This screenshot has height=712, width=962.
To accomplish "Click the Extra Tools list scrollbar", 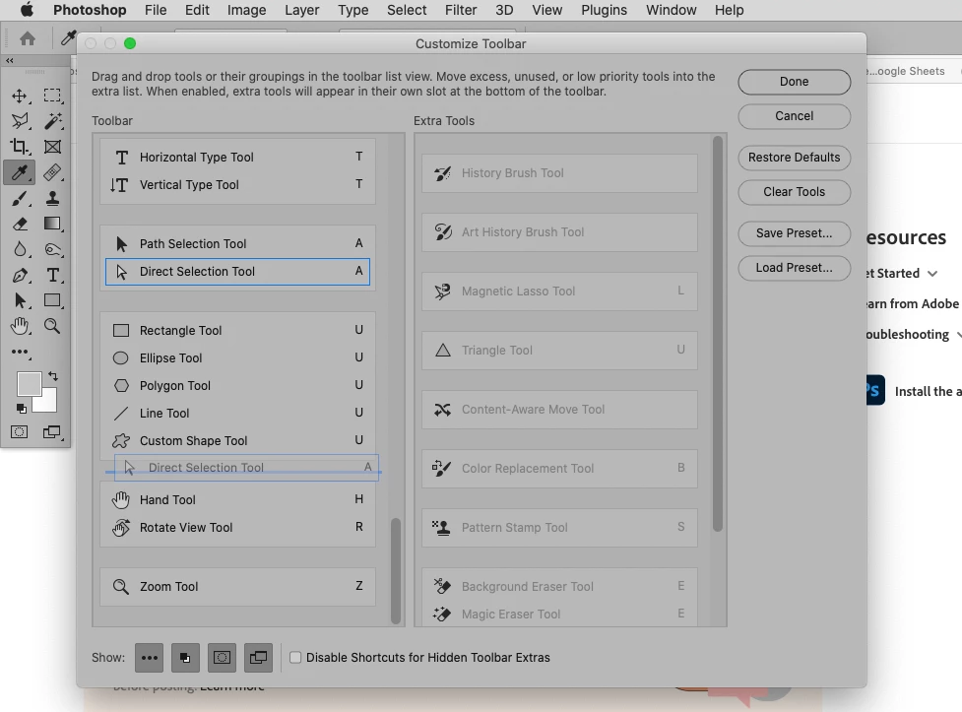I will tap(718, 334).
